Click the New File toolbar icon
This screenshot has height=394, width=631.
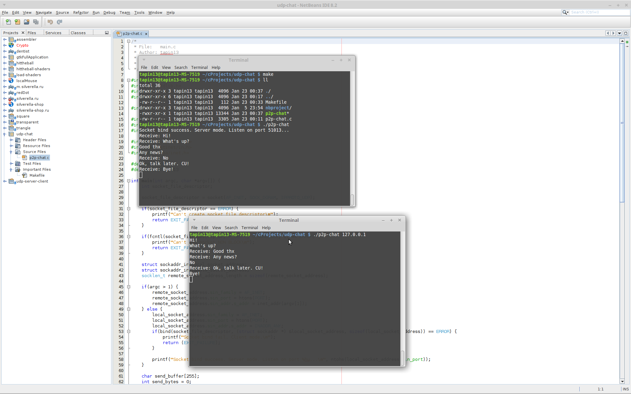(x=8, y=22)
